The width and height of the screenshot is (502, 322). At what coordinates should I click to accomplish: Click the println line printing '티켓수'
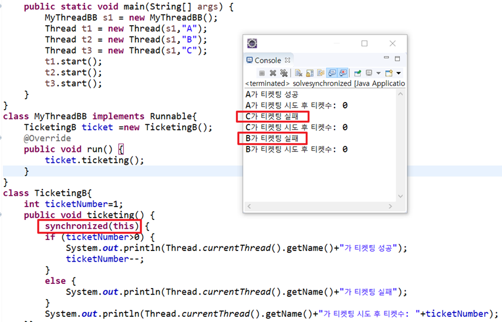point(271,314)
